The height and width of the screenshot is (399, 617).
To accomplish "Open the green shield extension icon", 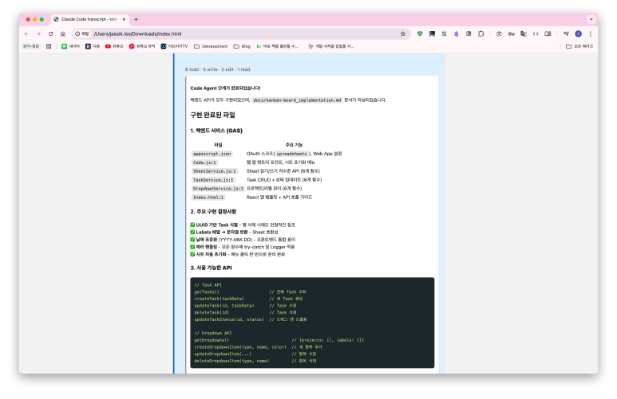I will (x=420, y=33).
